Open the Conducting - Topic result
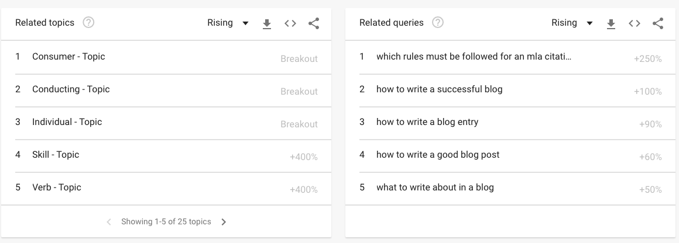The image size is (679, 243). click(x=71, y=89)
